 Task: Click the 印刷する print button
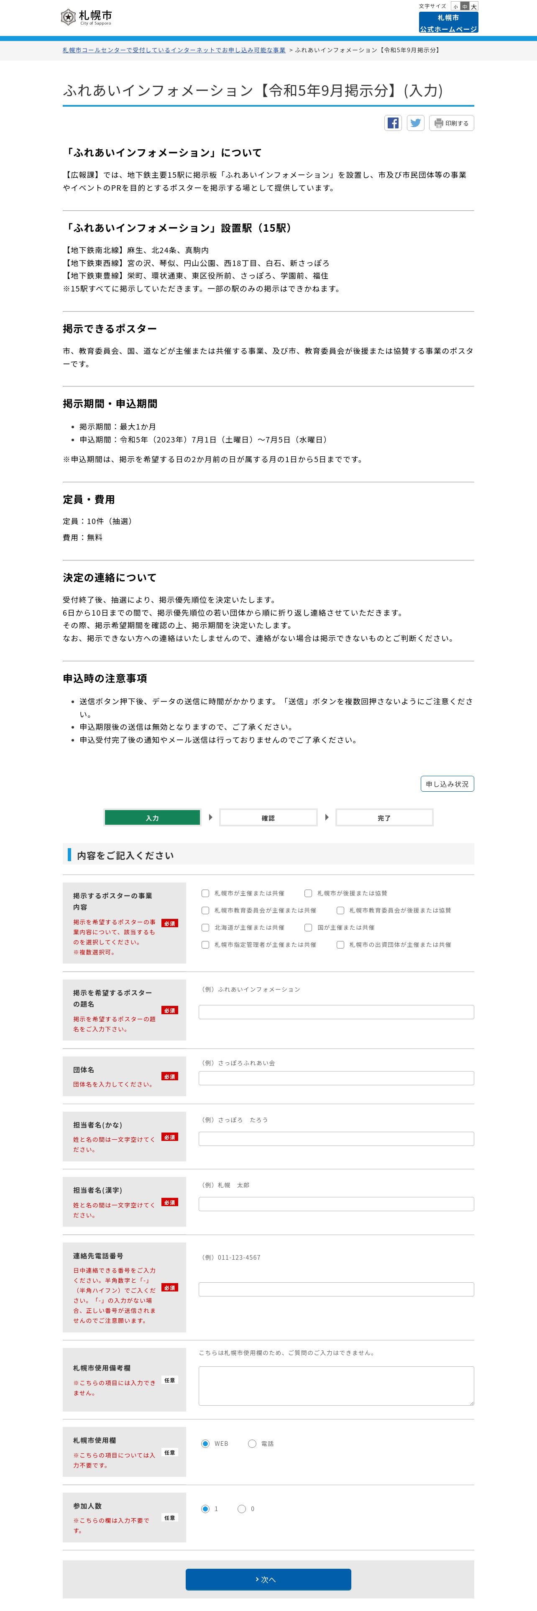coord(451,123)
